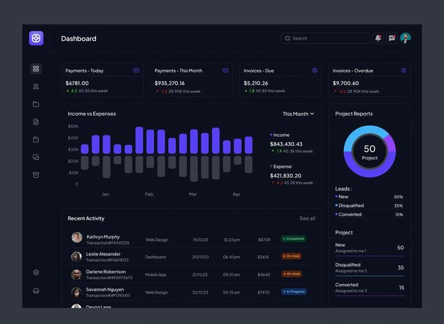Open the users icon in sidebar
444x324 pixels.
click(36, 87)
